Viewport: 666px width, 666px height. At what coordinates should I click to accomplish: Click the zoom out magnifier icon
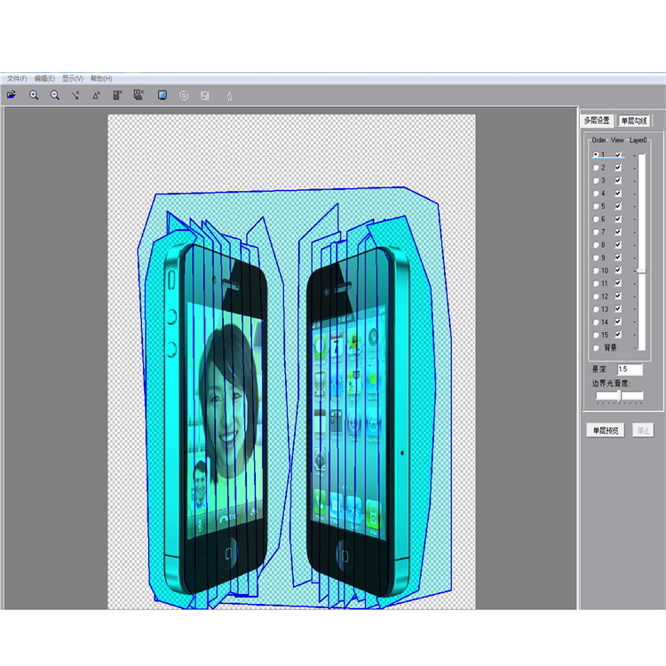54,95
